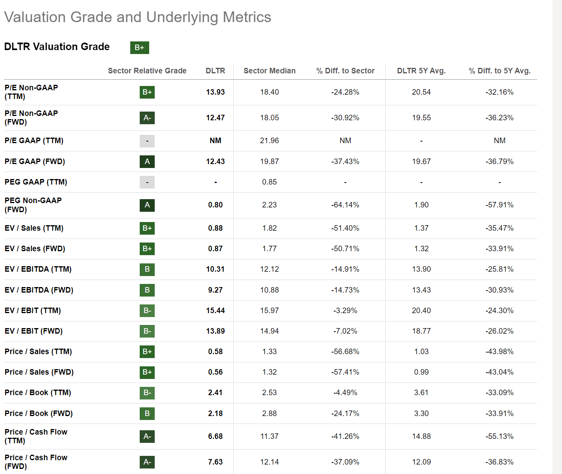Click the DLTR 5Y Avg. column header
This screenshot has height=474, width=562.
click(421, 71)
